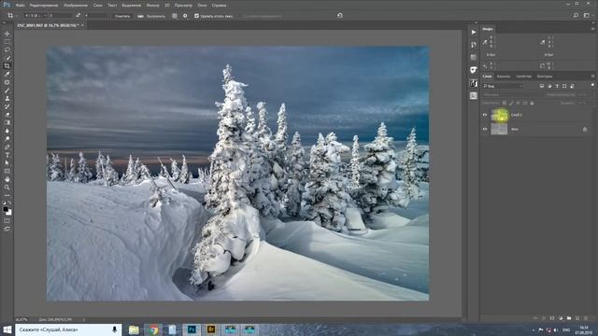Viewport: 598px width, 336px height.
Task: Open the Фильтр menu
Action: [x=153, y=6]
